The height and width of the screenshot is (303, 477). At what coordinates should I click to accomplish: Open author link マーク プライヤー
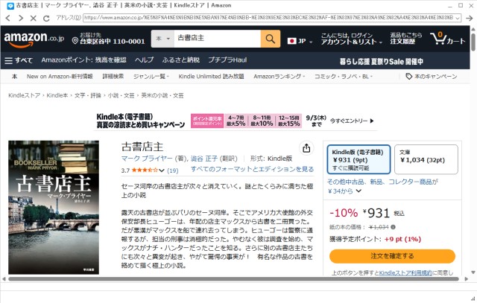tap(147, 159)
